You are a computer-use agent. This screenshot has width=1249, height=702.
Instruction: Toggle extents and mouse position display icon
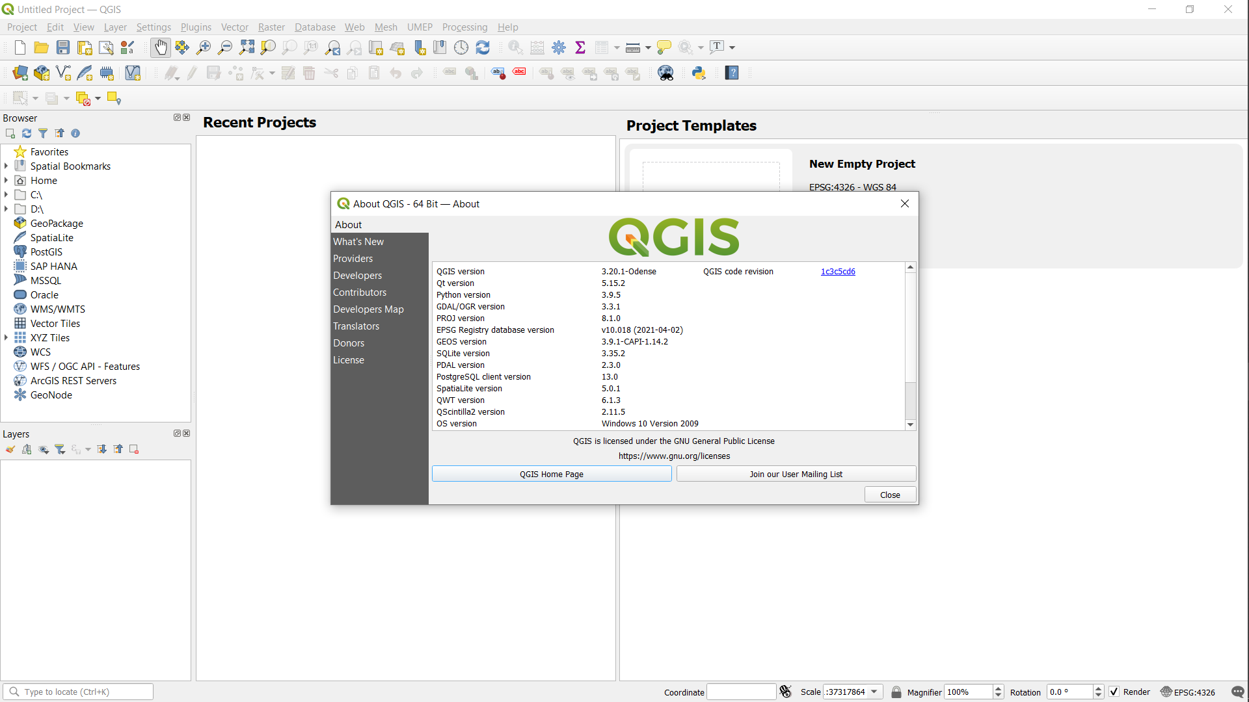point(785,692)
